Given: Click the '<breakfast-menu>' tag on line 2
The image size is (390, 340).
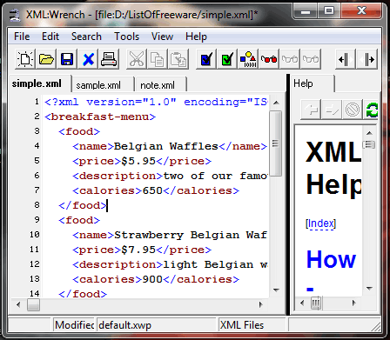Looking at the screenshot, I should (x=100, y=117).
